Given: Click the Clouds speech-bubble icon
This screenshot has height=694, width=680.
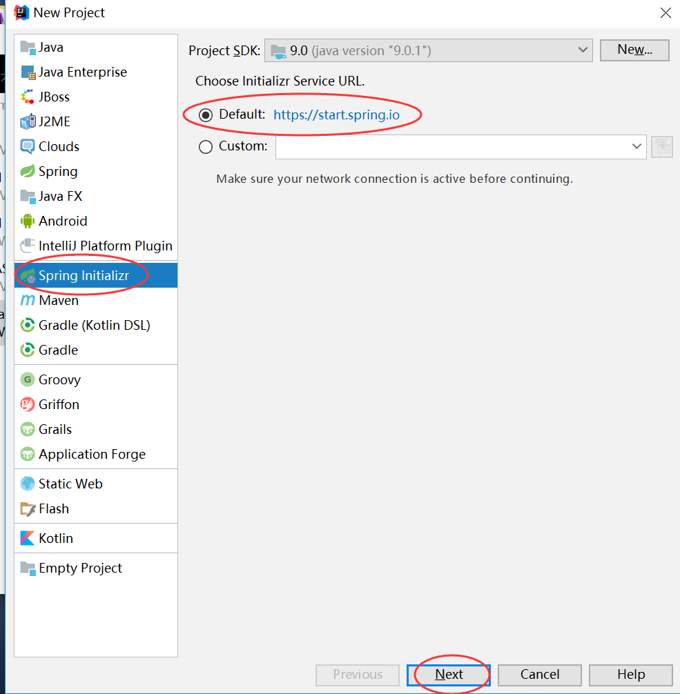Looking at the screenshot, I should click(28, 146).
